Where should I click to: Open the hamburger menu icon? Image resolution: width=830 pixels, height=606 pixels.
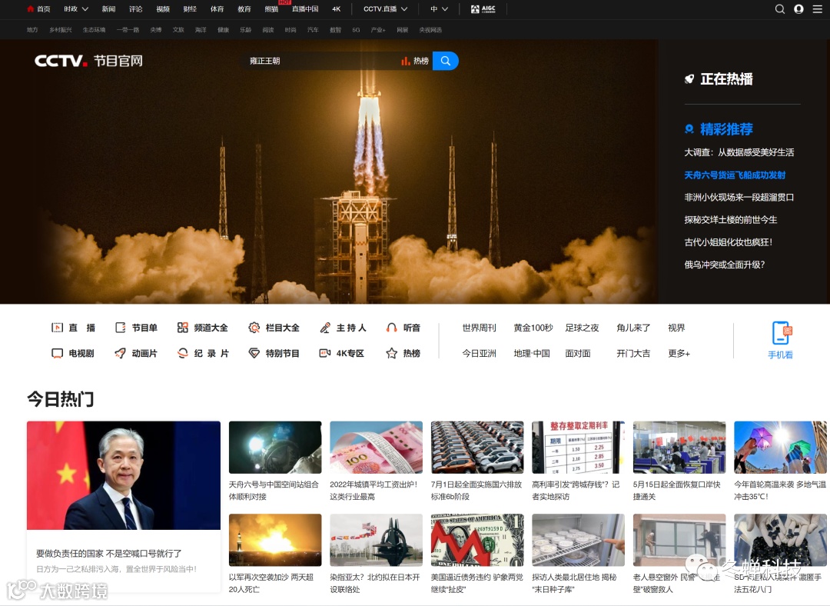point(817,9)
